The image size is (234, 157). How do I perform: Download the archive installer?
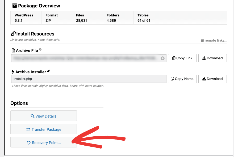(x=212, y=79)
